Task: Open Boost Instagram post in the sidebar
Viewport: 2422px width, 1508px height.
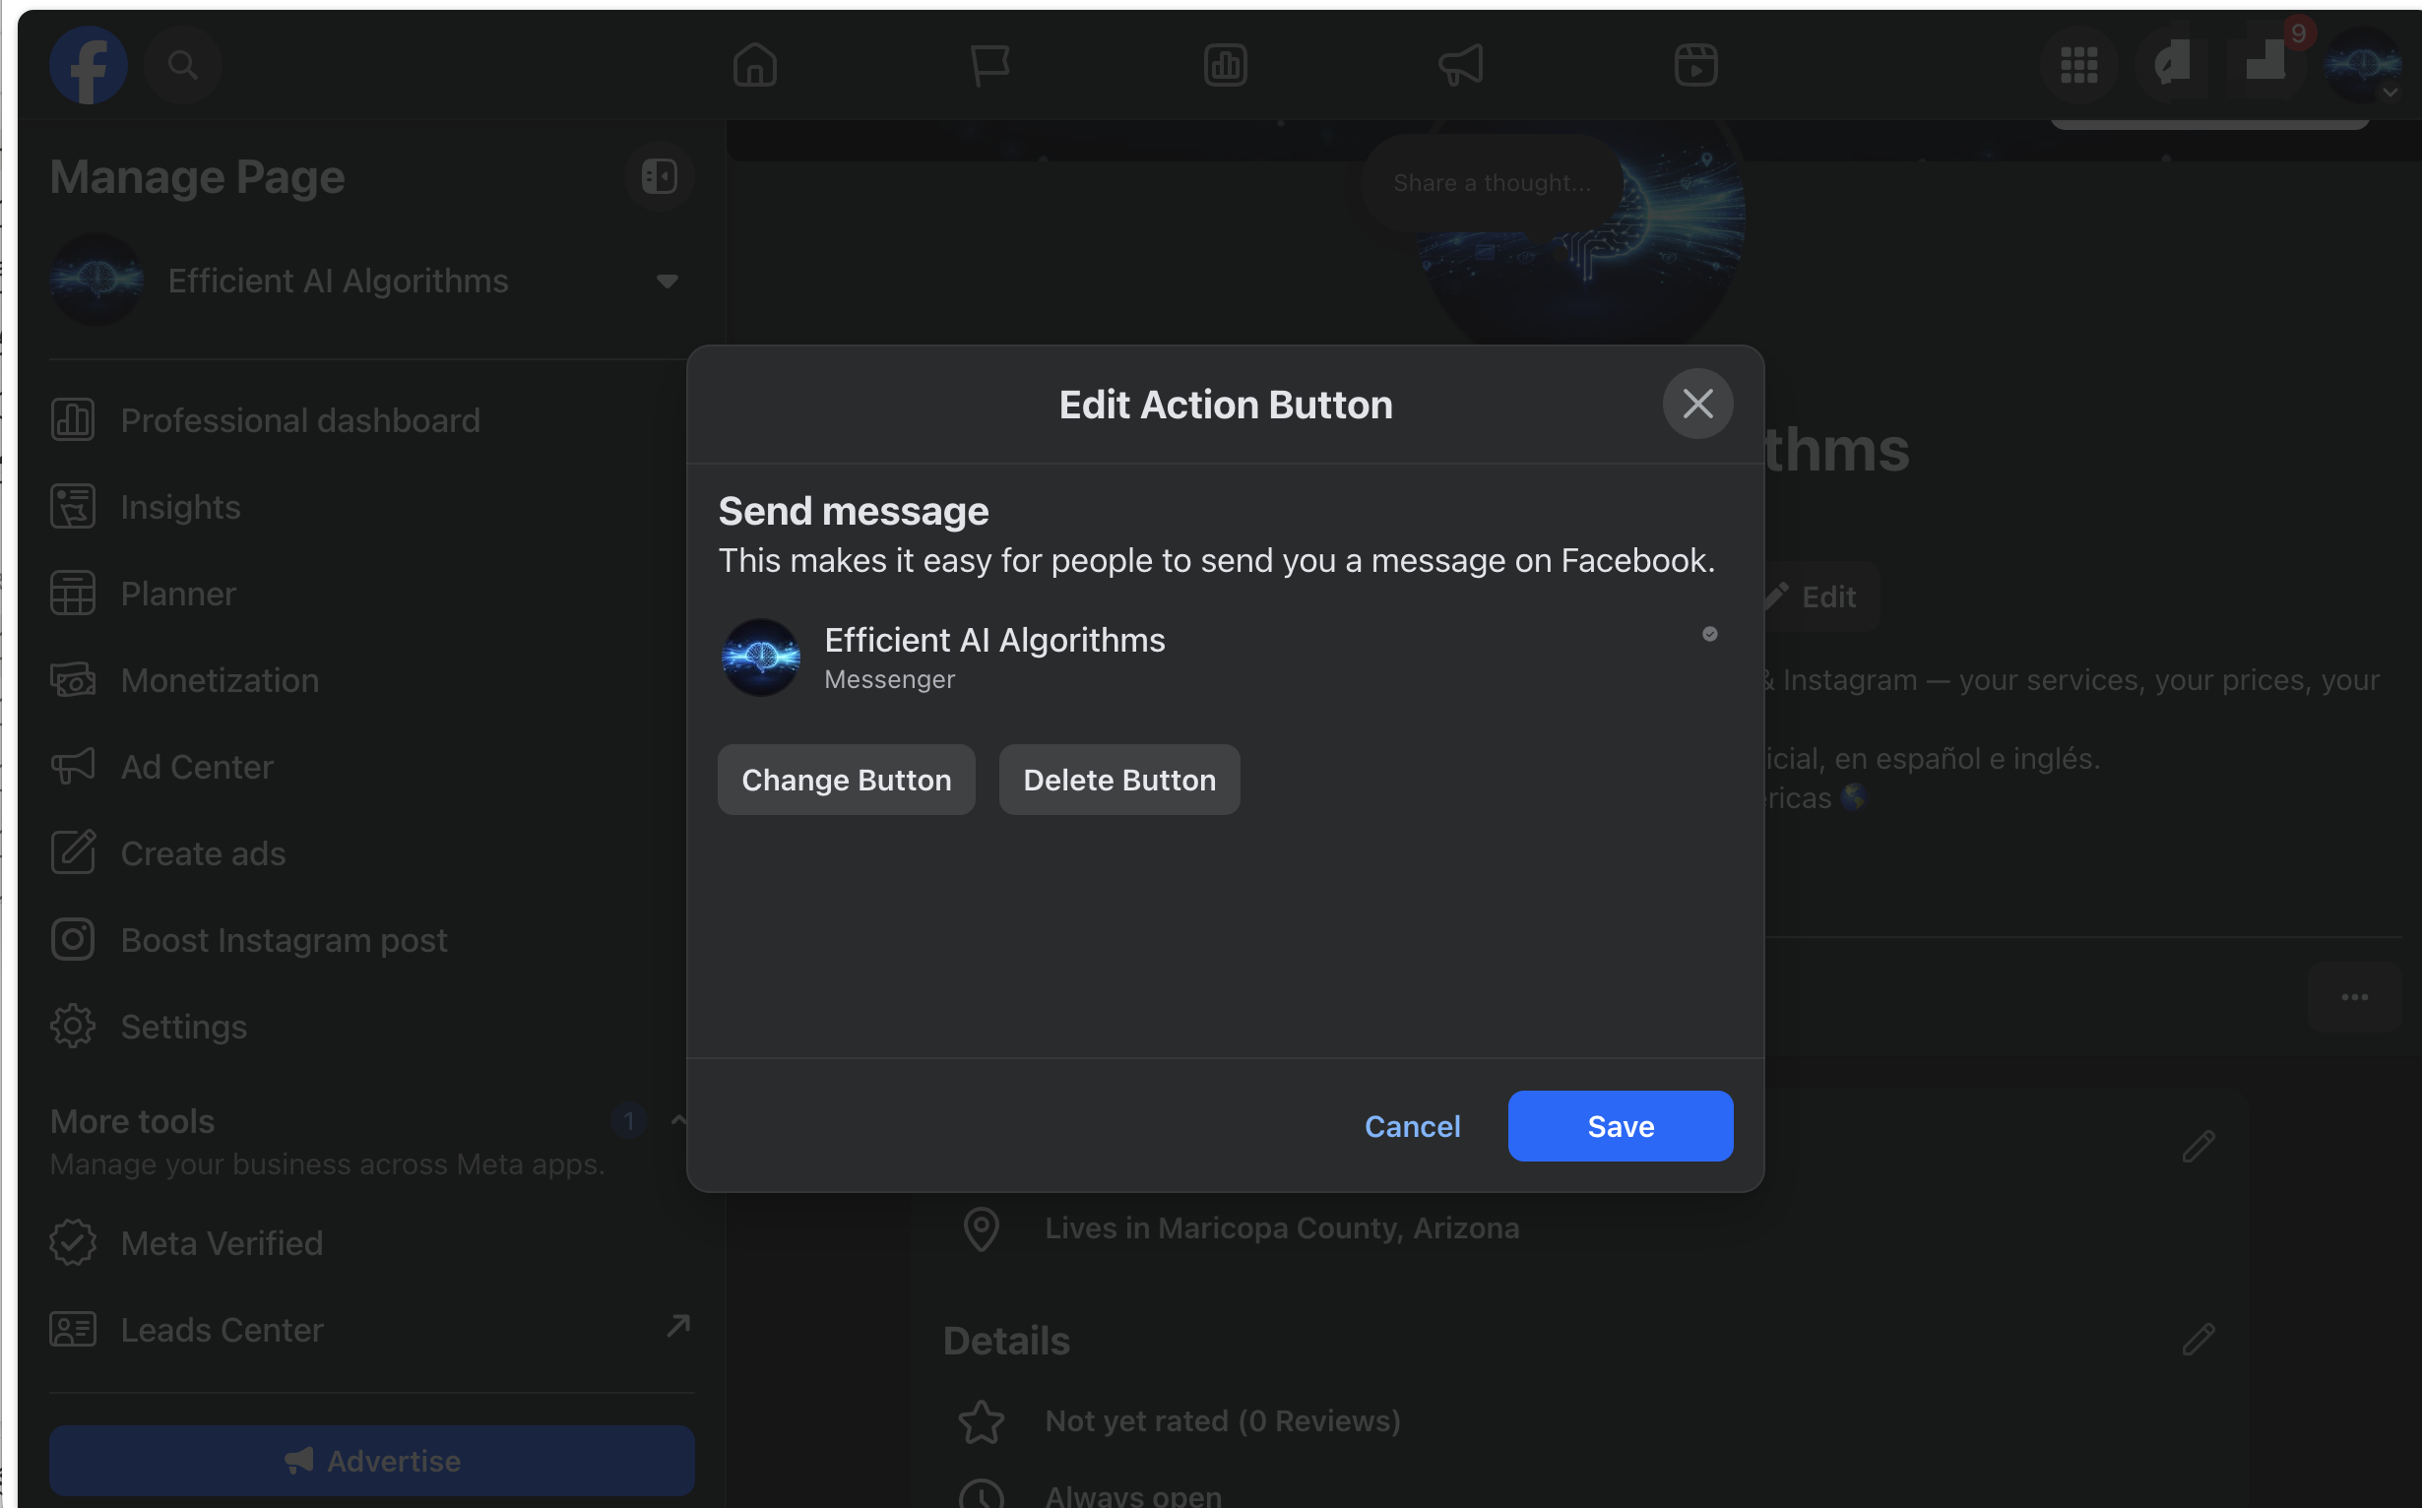Action: (x=371, y=940)
